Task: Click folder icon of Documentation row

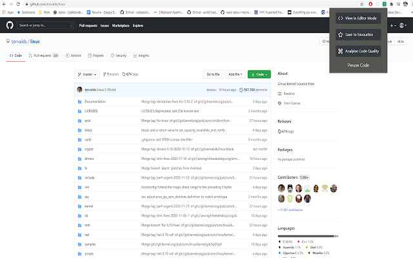Action: (x=79, y=102)
